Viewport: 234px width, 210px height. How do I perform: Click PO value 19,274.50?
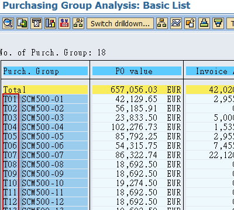(x=137, y=183)
